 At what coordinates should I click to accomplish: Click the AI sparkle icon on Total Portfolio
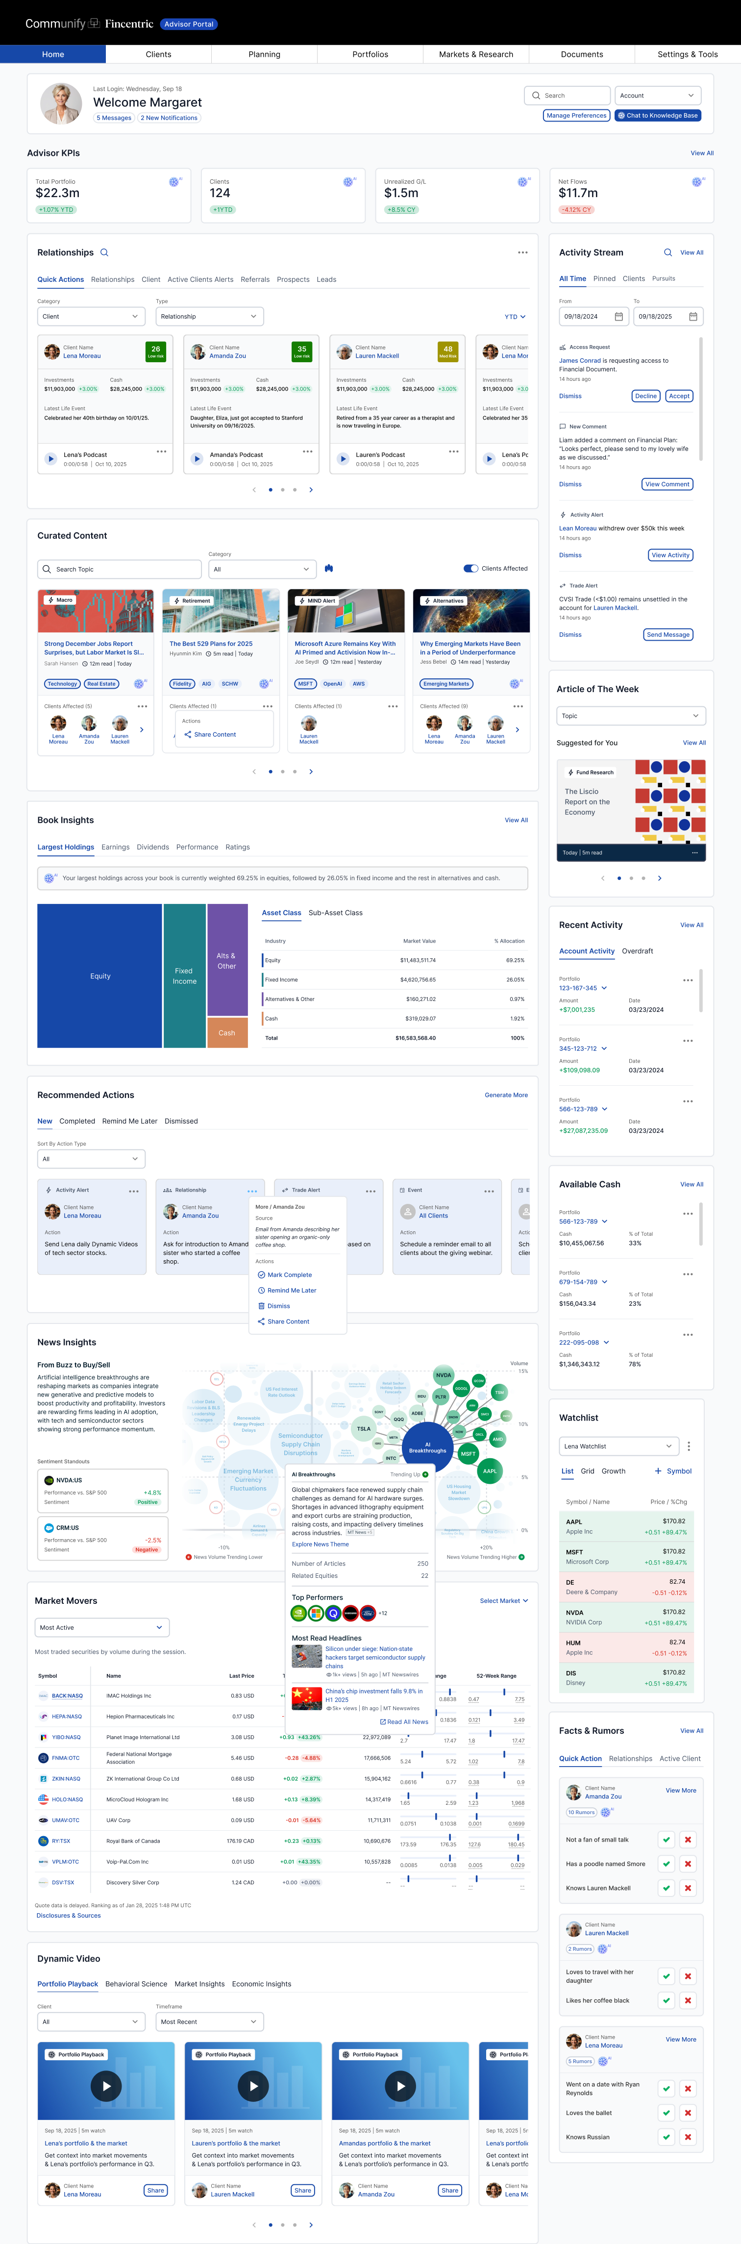pyautogui.click(x=174, y=182)
